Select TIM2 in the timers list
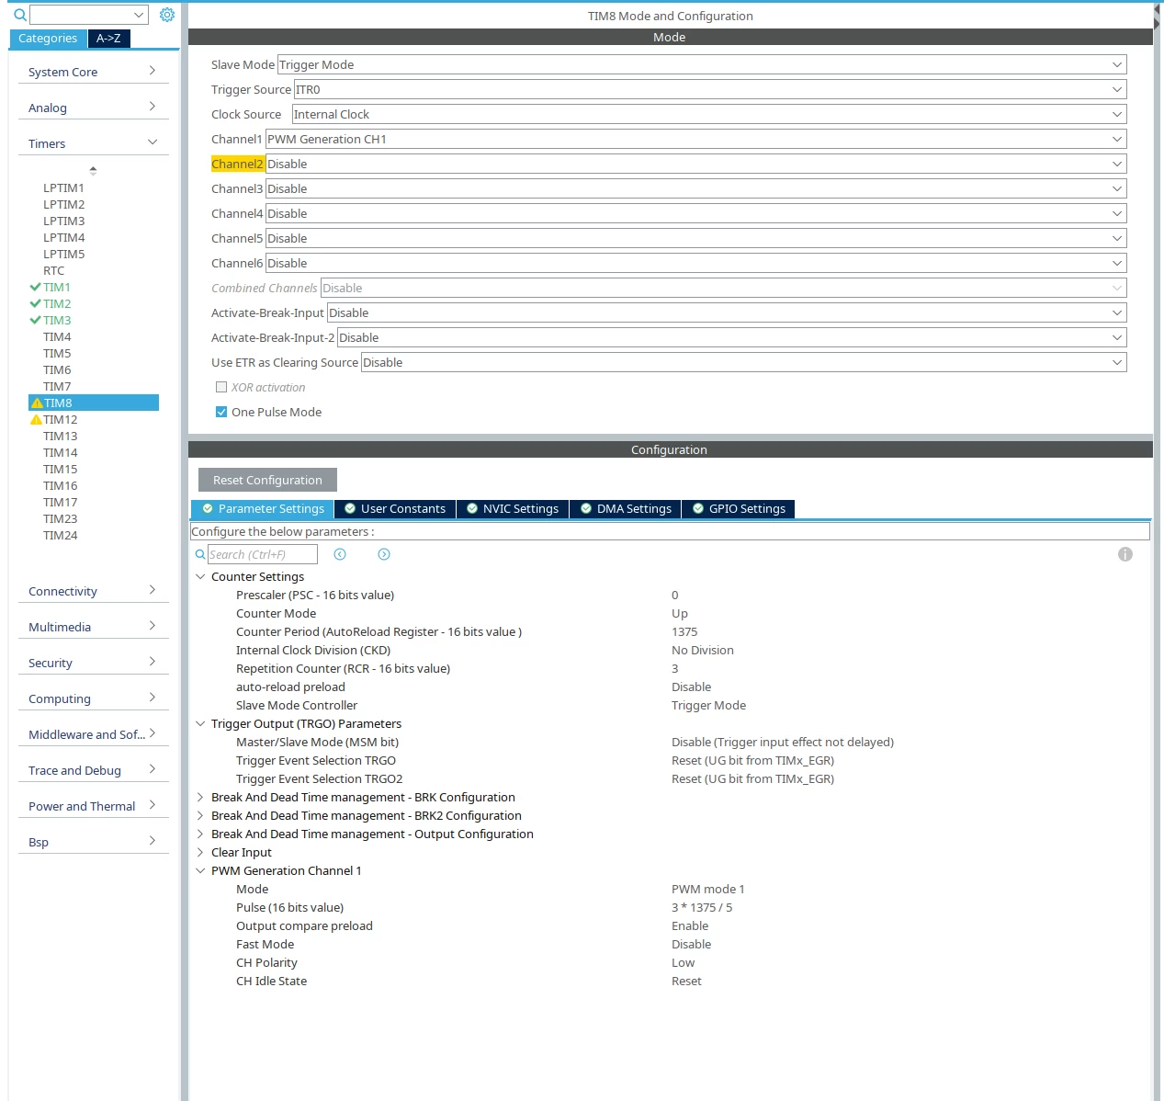This screenshot has height=1101, width=1164. pyautogui.click(x=57, y=303)
